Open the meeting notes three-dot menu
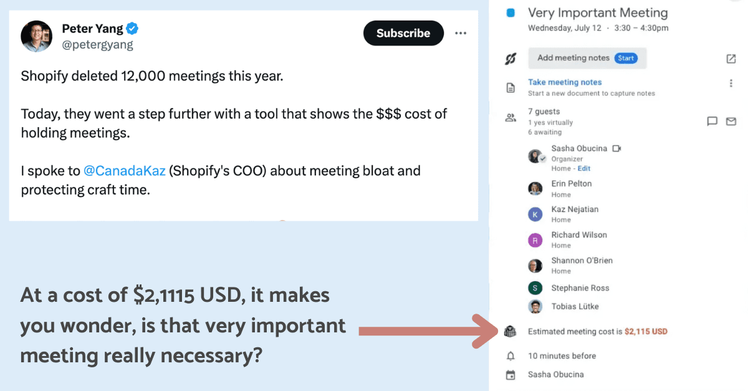Viewport: 748px width, 391px height. [731, 83]
